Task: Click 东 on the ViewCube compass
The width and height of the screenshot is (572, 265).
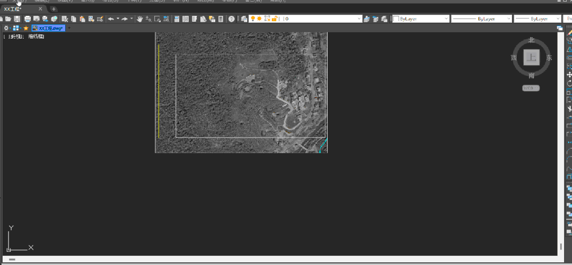Action: 549,58
